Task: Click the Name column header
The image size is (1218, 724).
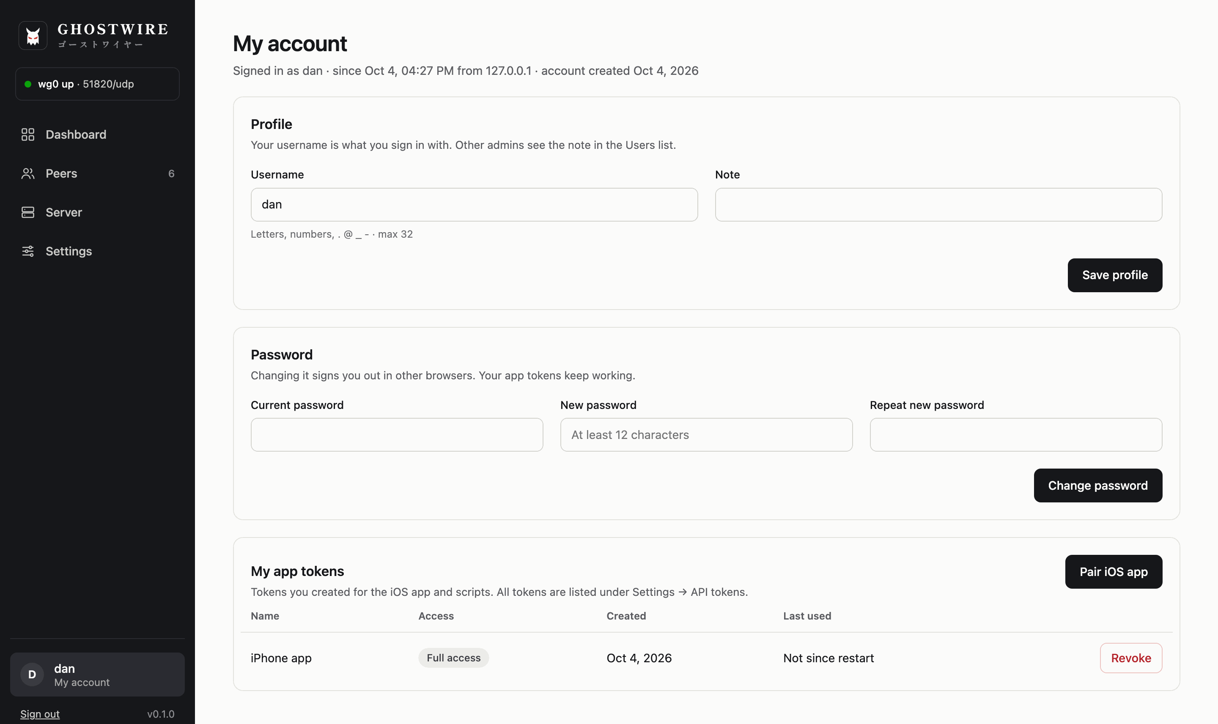Action: (265, 616)
